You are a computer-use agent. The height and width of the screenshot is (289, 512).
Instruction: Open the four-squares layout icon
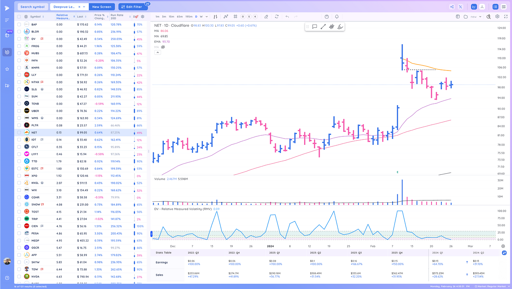click(235, 16)
